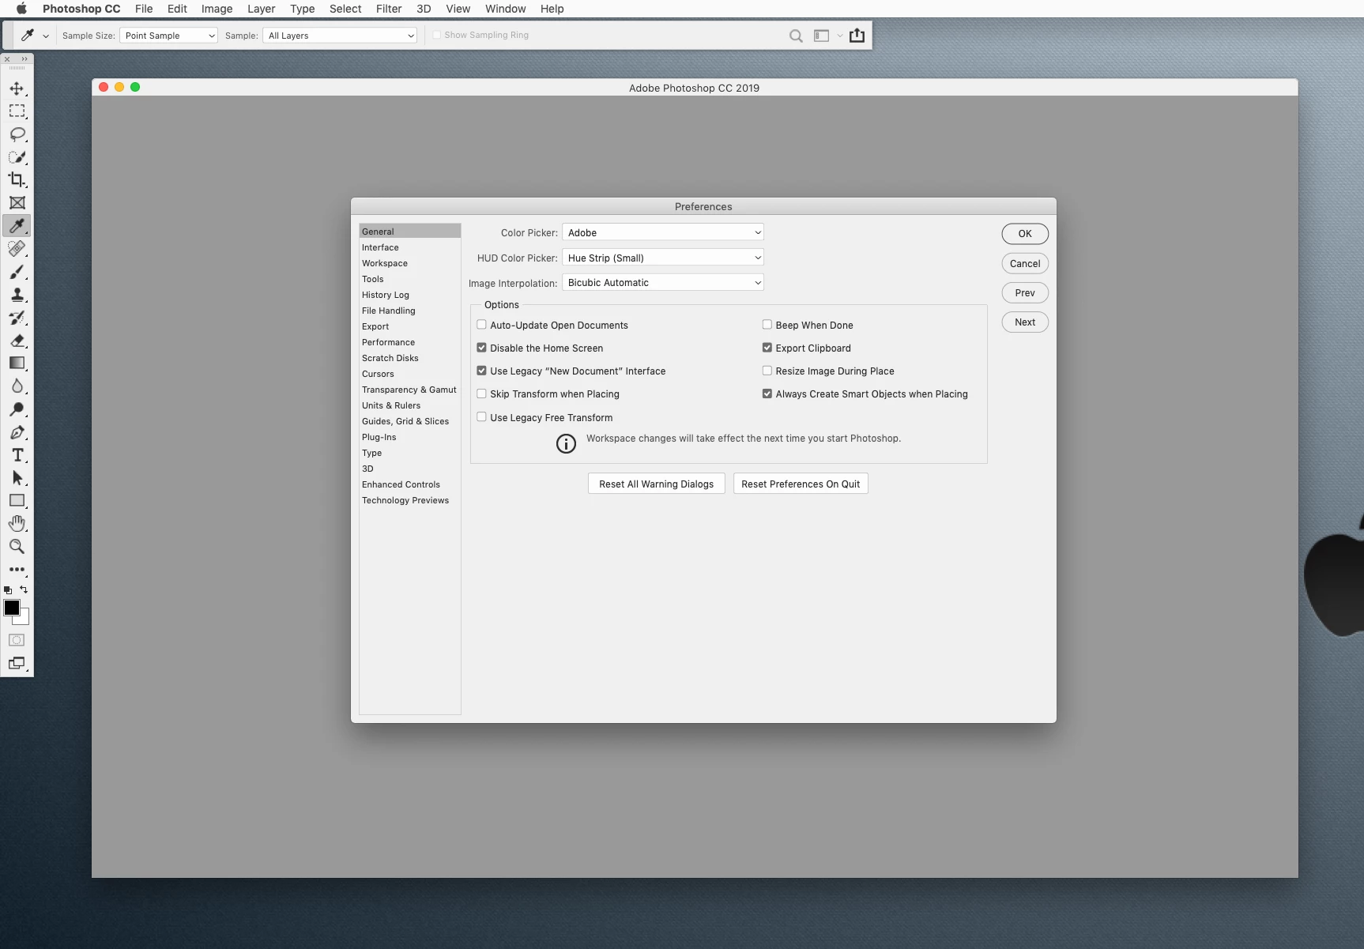The width and height of the screenshot is (1364, 949).
Task: Select the Frame tool
Action: pos(17,203)
